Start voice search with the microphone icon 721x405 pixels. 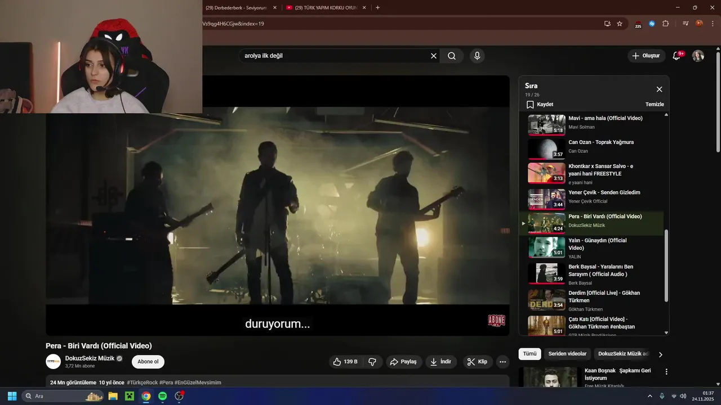pyautogui.click(x=477, y=56)
